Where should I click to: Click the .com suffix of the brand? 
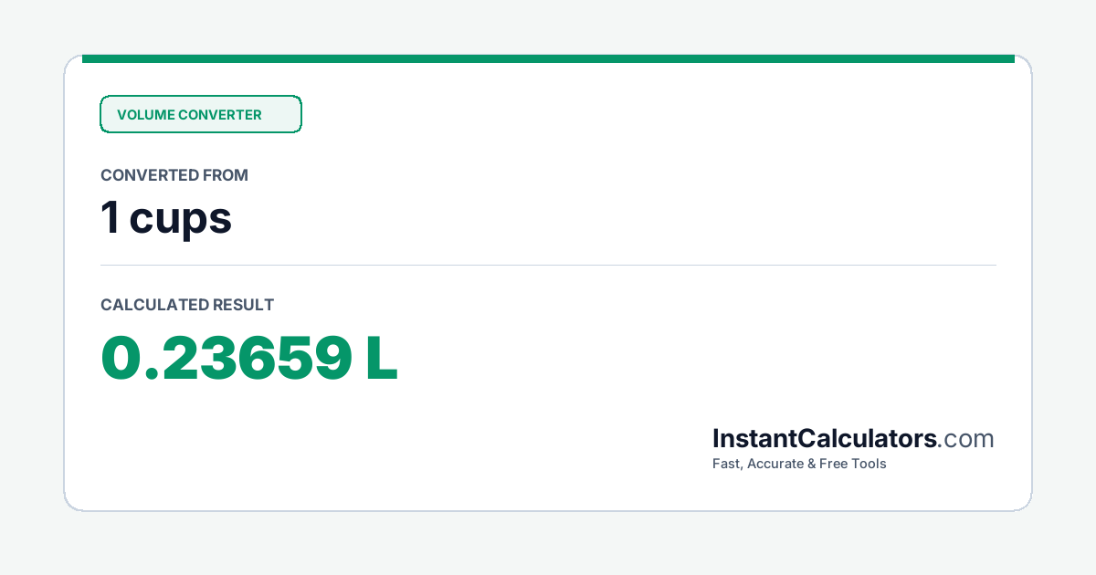coord(966,439)
